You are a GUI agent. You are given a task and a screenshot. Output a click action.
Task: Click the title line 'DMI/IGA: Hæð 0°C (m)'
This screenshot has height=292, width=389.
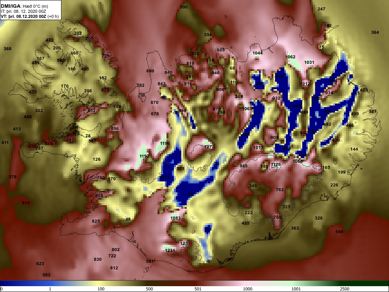click(x=24, y=6)
